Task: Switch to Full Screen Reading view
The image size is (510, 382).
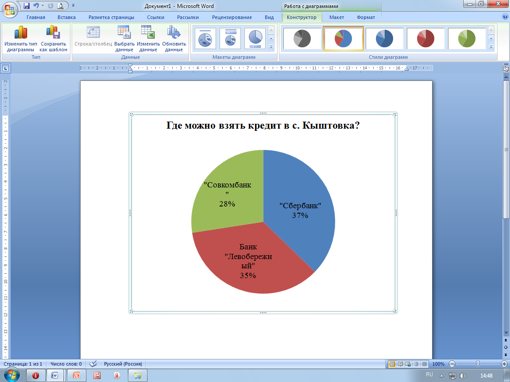Action: pyautogui.click(x=400, y=364)
